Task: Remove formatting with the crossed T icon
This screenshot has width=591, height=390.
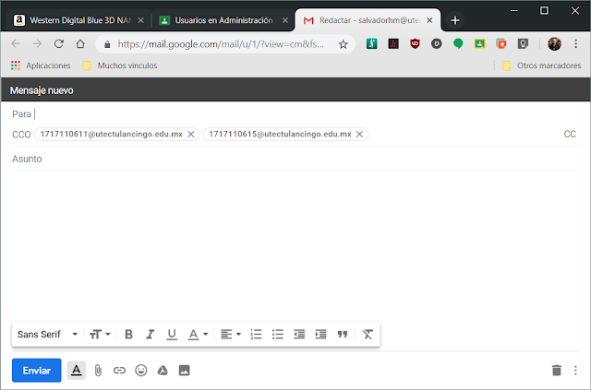Action: click(368, 335)
